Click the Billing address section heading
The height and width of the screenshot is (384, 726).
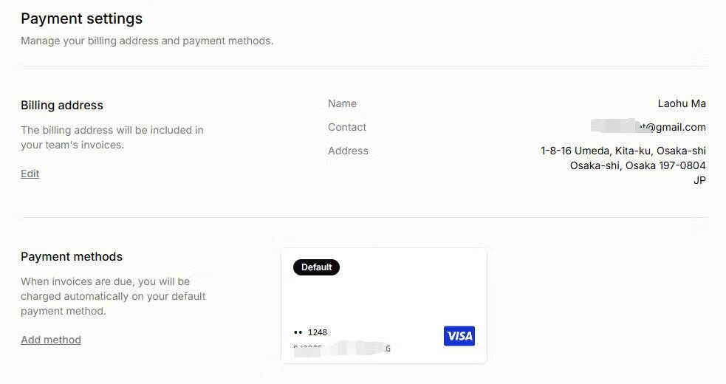(62, 105)
